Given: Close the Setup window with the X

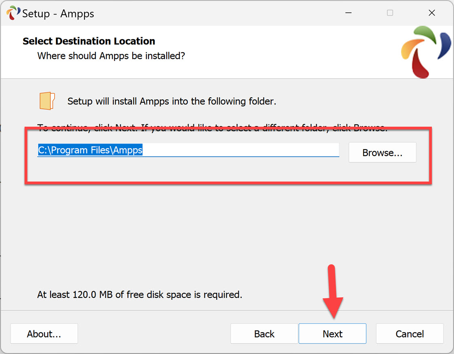Looking at the screenshot, I should (x=432, y=13).
